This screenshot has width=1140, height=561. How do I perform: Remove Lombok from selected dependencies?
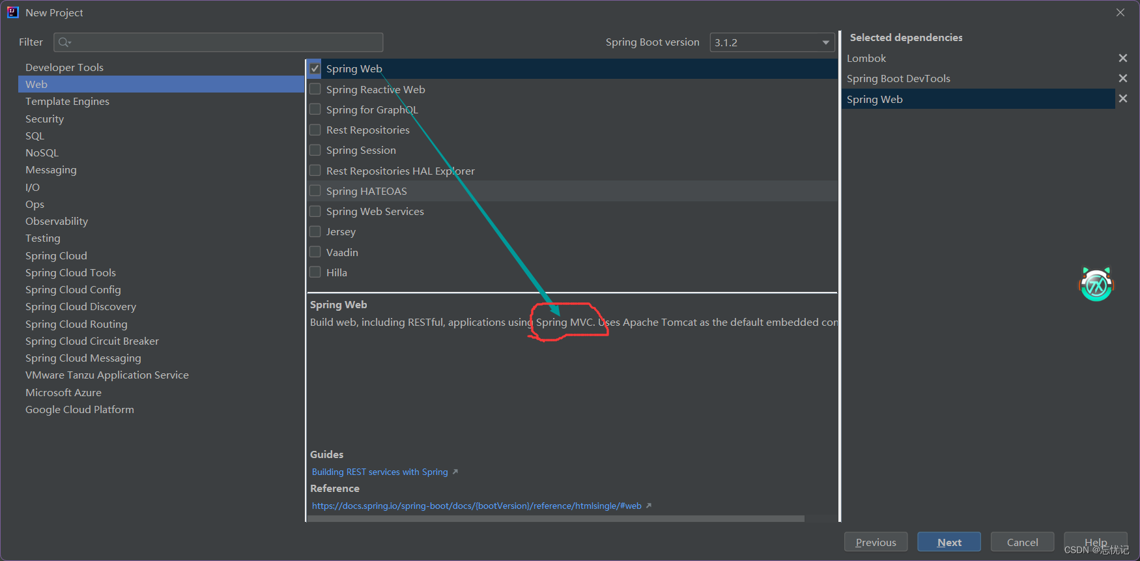coord(1123,58)
